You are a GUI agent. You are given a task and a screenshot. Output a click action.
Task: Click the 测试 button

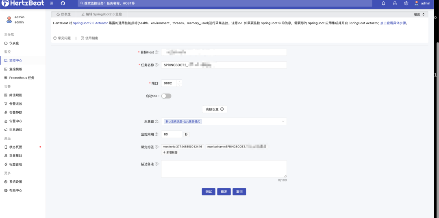coord(209,192)
